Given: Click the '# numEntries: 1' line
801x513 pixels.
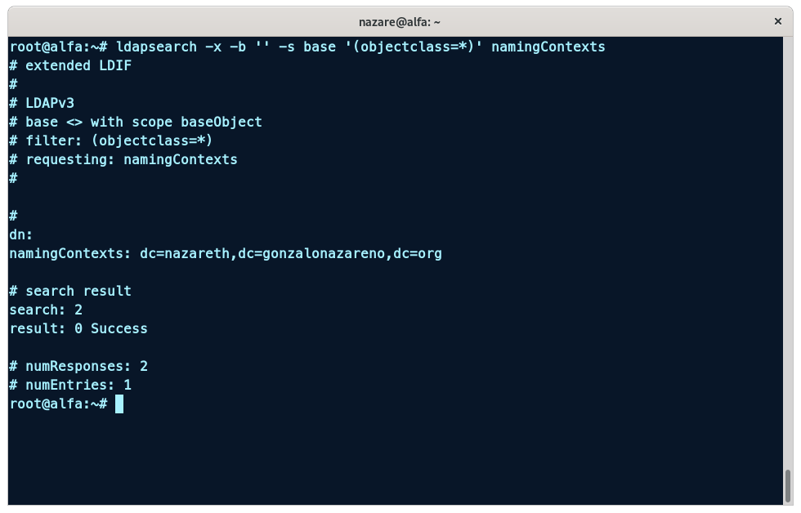Looking at the screenshot, I should click(70, 385).
